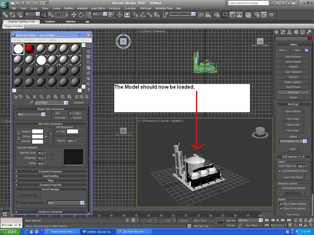Click the Ambient color swatch
The height and width of the screenshot is (235, 314).
pos(37,132)
